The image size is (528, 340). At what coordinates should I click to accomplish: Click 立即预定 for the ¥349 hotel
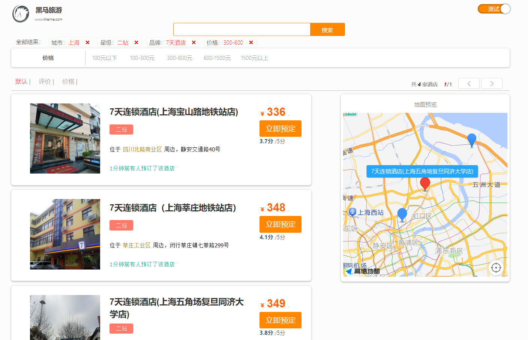pos(280,320)
